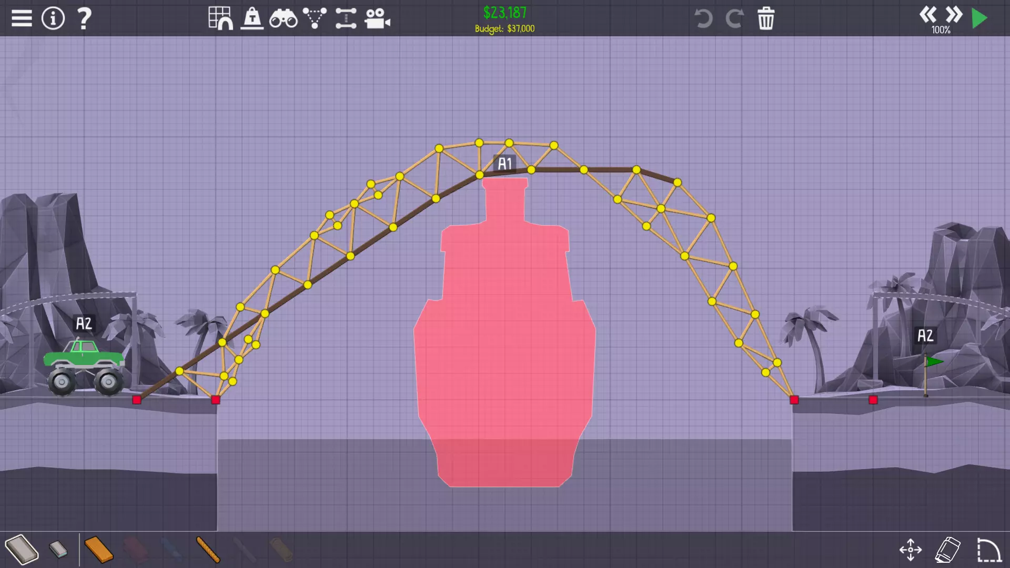
Task: Open the camera settings icon
Action: pos(377,19)
